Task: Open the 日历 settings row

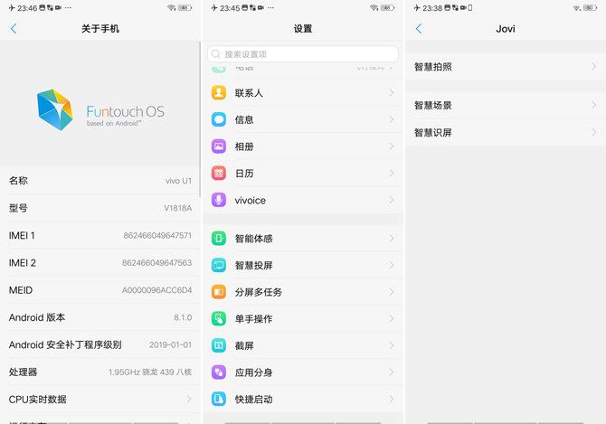Action: pyautogui.click(x=303, y=173)
